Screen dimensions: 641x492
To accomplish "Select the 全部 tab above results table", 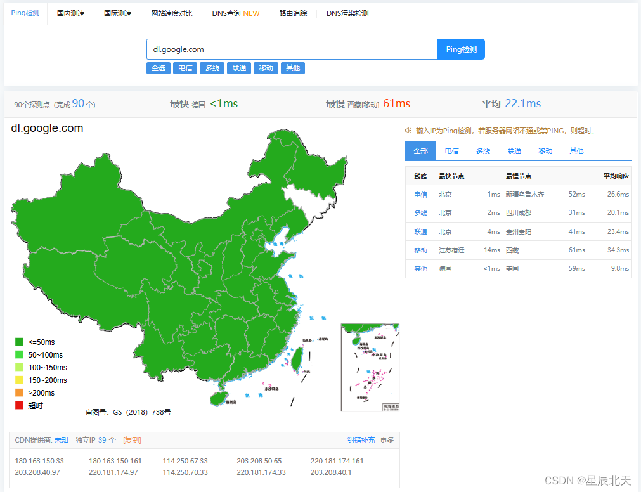I will click(420, 151).
